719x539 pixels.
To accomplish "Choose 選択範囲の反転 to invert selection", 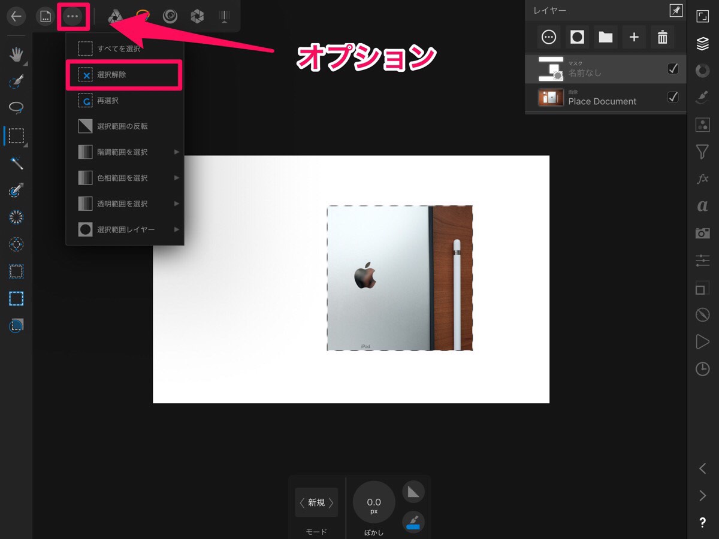I will (x=125, y=126).
